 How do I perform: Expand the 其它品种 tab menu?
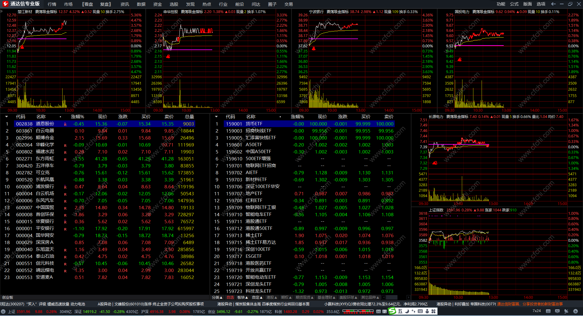click(370, 298)
